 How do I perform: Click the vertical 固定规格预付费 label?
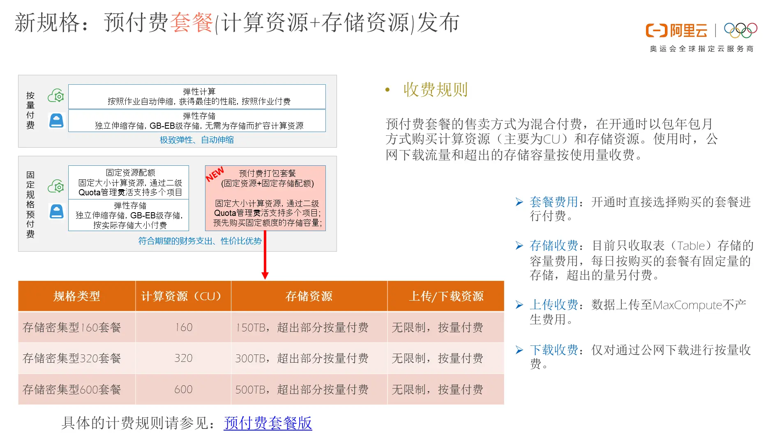pyautogui.click(x=30, y=204)
